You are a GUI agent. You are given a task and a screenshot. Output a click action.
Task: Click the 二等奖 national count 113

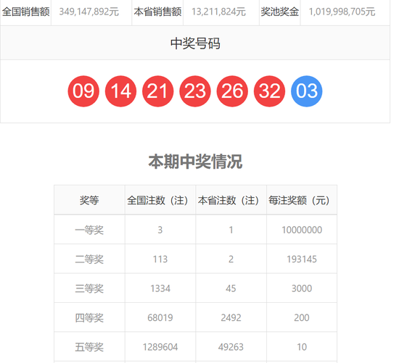click(160, 259)
